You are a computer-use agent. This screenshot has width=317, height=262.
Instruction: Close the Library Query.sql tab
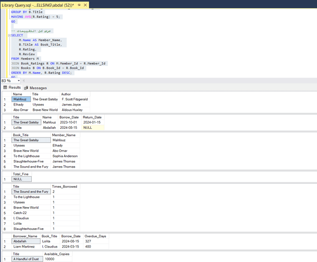pyautogui.click(x=85, y=4)
